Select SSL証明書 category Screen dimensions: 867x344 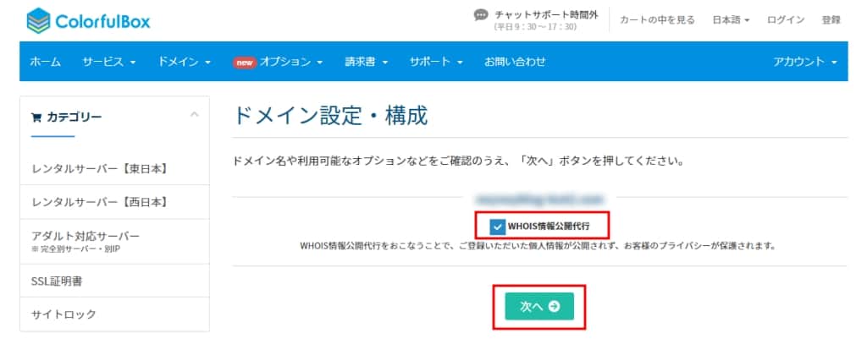[114, 281]
